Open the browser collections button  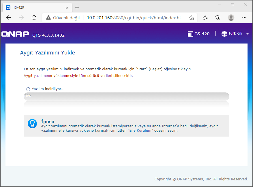click(x=218, y=18)
